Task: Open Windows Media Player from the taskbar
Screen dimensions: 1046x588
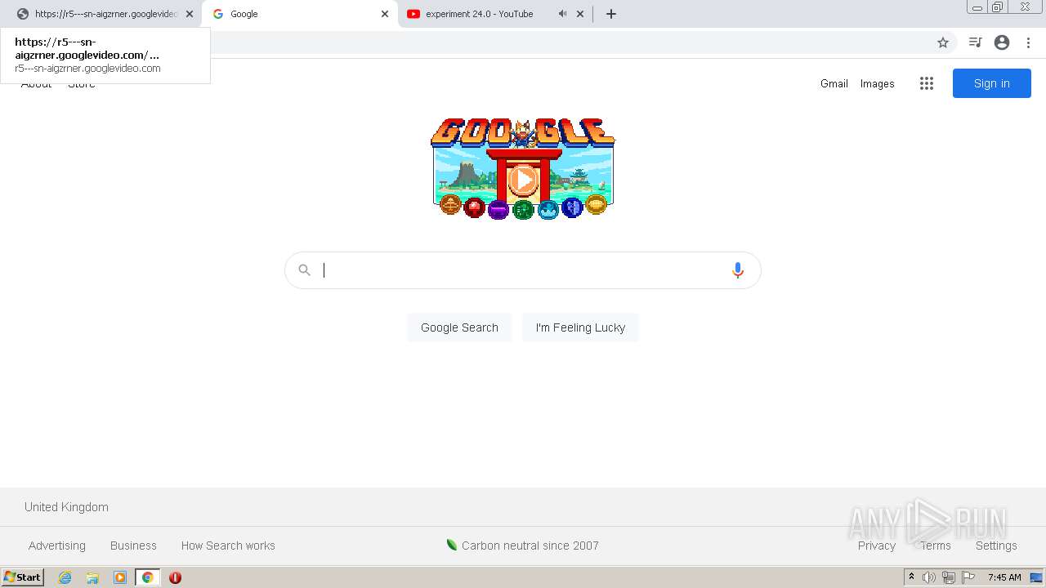Action: 120,577
